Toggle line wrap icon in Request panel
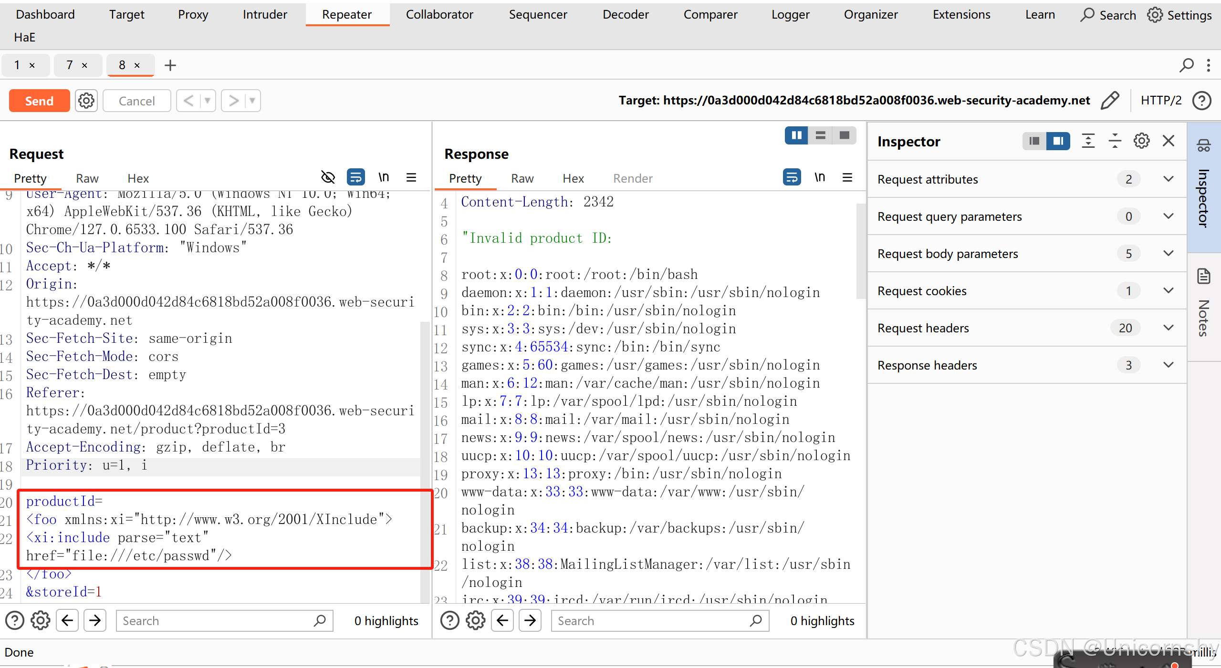The height and width of the screenshot is (668, 1221). (355, 178)
